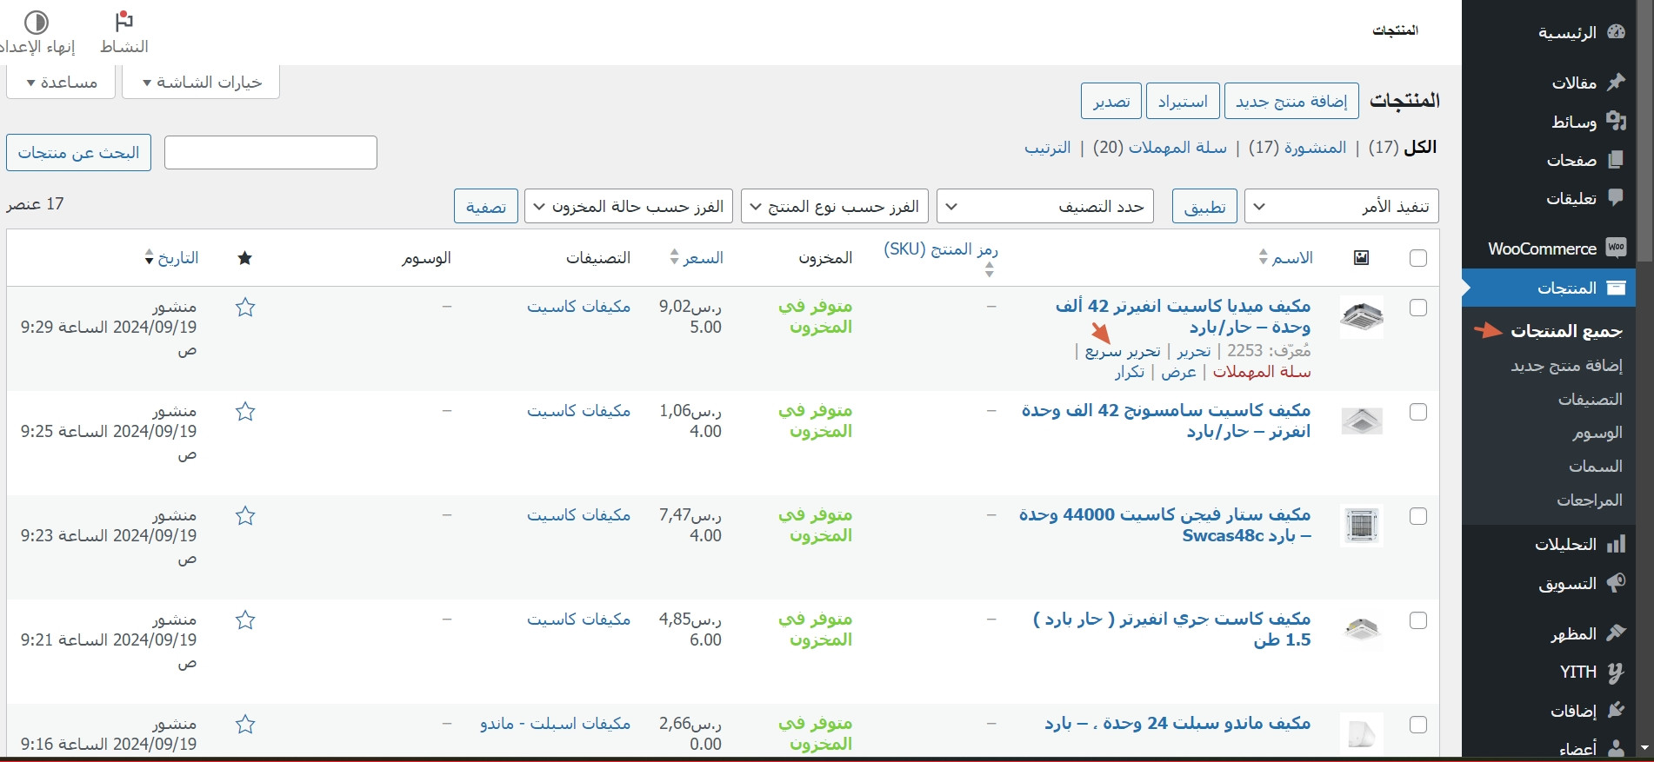The height and width of the screenshot is (762, 1654).
Task: Open the Categories submenu under Products
Action: (x=1590, y=399)
